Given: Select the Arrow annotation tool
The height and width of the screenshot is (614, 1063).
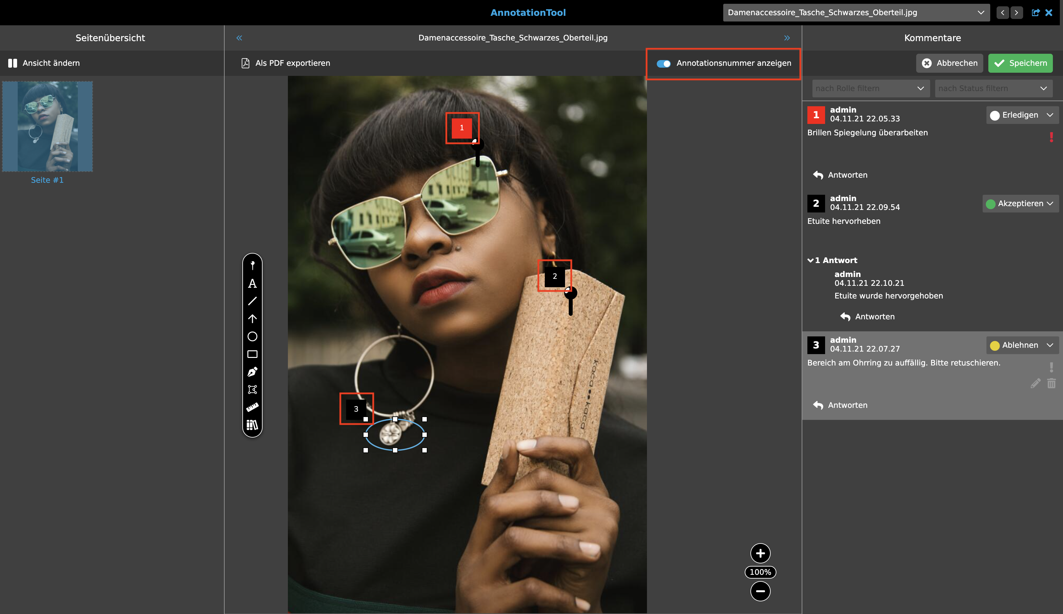Looking at the screenshot, I should [252, 318].
